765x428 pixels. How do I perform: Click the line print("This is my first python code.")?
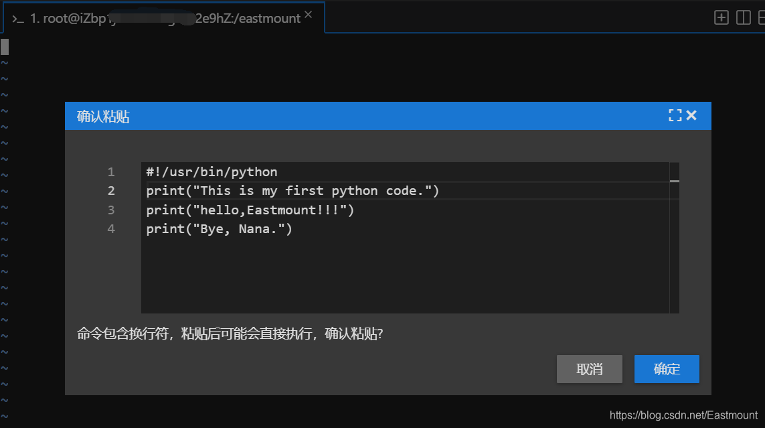tap(292, 191)
